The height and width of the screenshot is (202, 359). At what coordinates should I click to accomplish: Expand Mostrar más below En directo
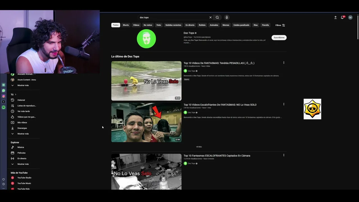[x=24, y=164]
